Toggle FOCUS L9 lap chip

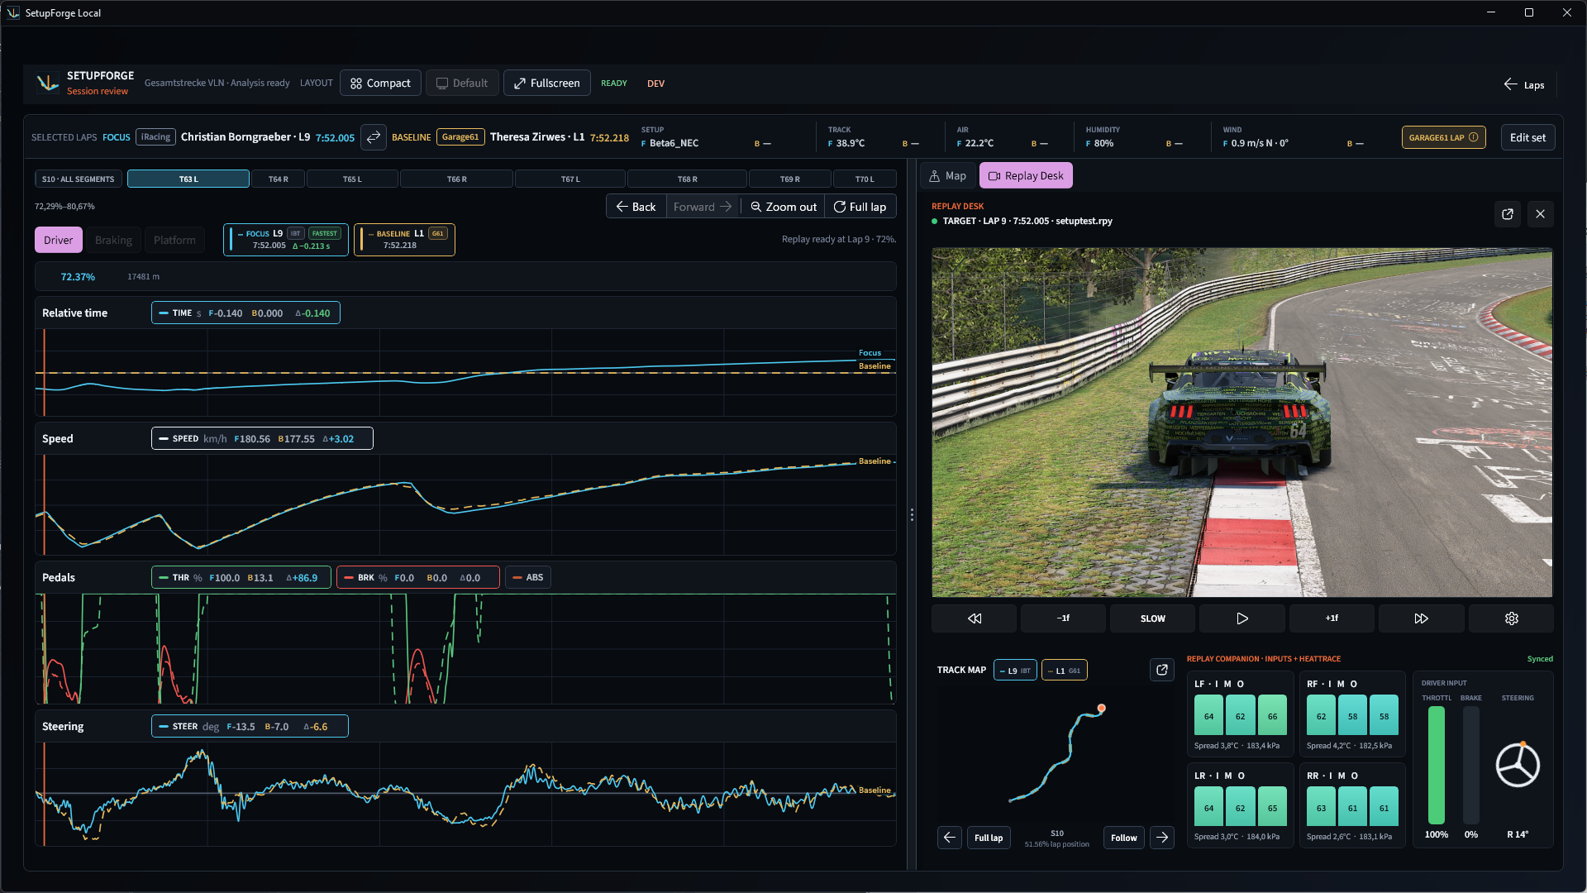tap(286, 240)
